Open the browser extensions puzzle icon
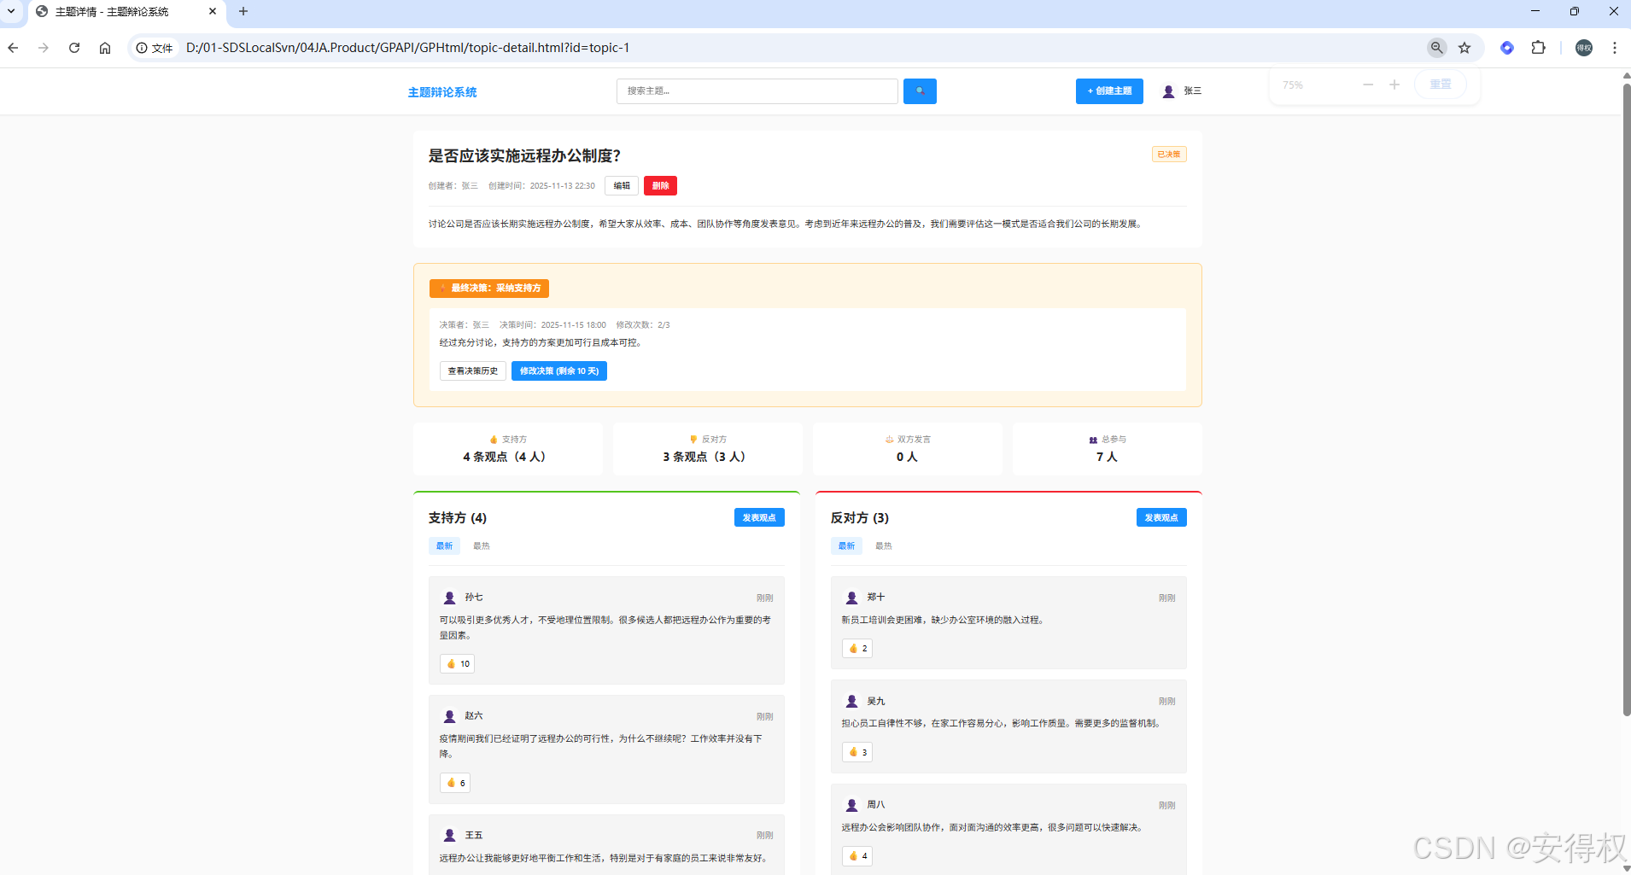Viewport: 1631px width, 875px height. click(1540, 48)
